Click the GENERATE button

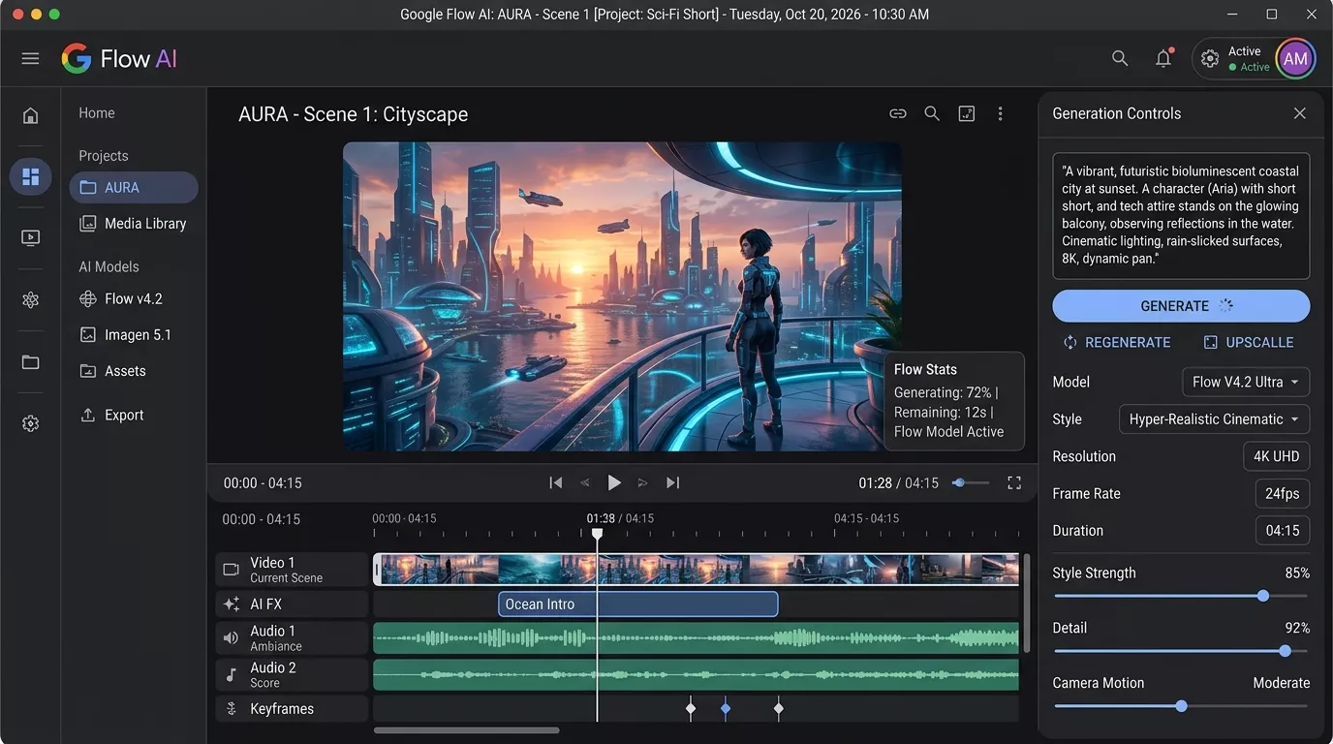coord(1181,306)
